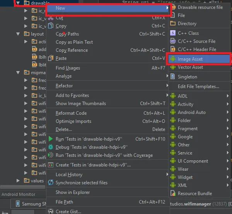Select Delete... from context menu

(107, 129)
